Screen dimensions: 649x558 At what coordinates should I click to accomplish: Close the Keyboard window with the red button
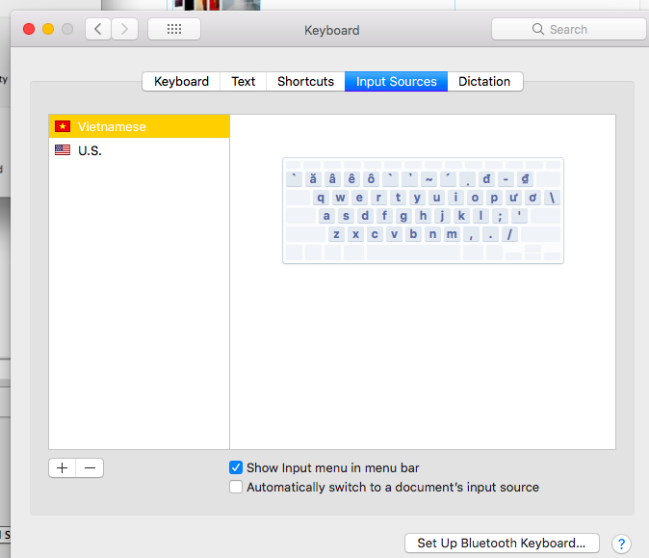pos(29,29)
